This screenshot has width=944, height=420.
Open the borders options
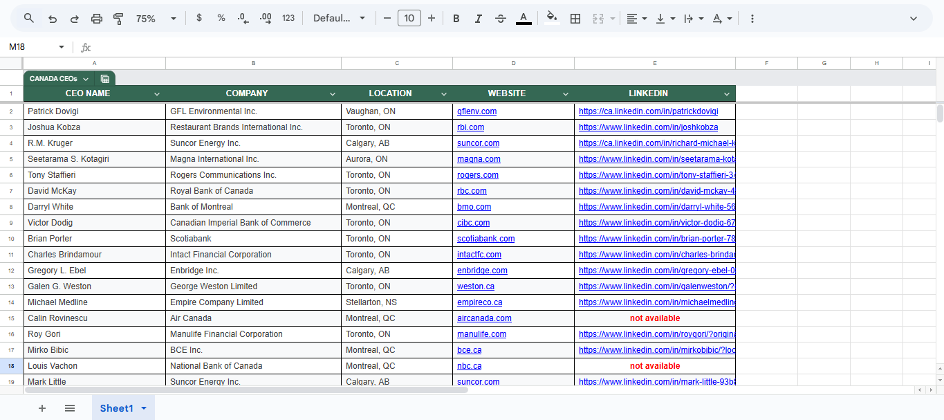pos(575,19)
